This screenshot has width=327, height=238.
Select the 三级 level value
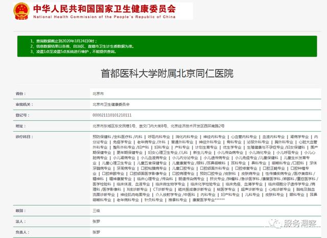(x=96, y=210)
